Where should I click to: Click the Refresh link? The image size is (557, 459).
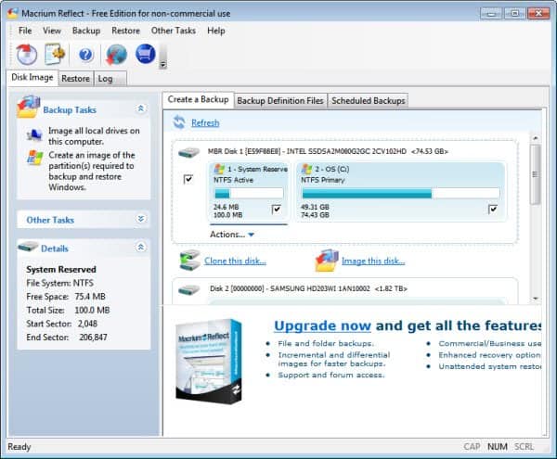pos(205,122)
